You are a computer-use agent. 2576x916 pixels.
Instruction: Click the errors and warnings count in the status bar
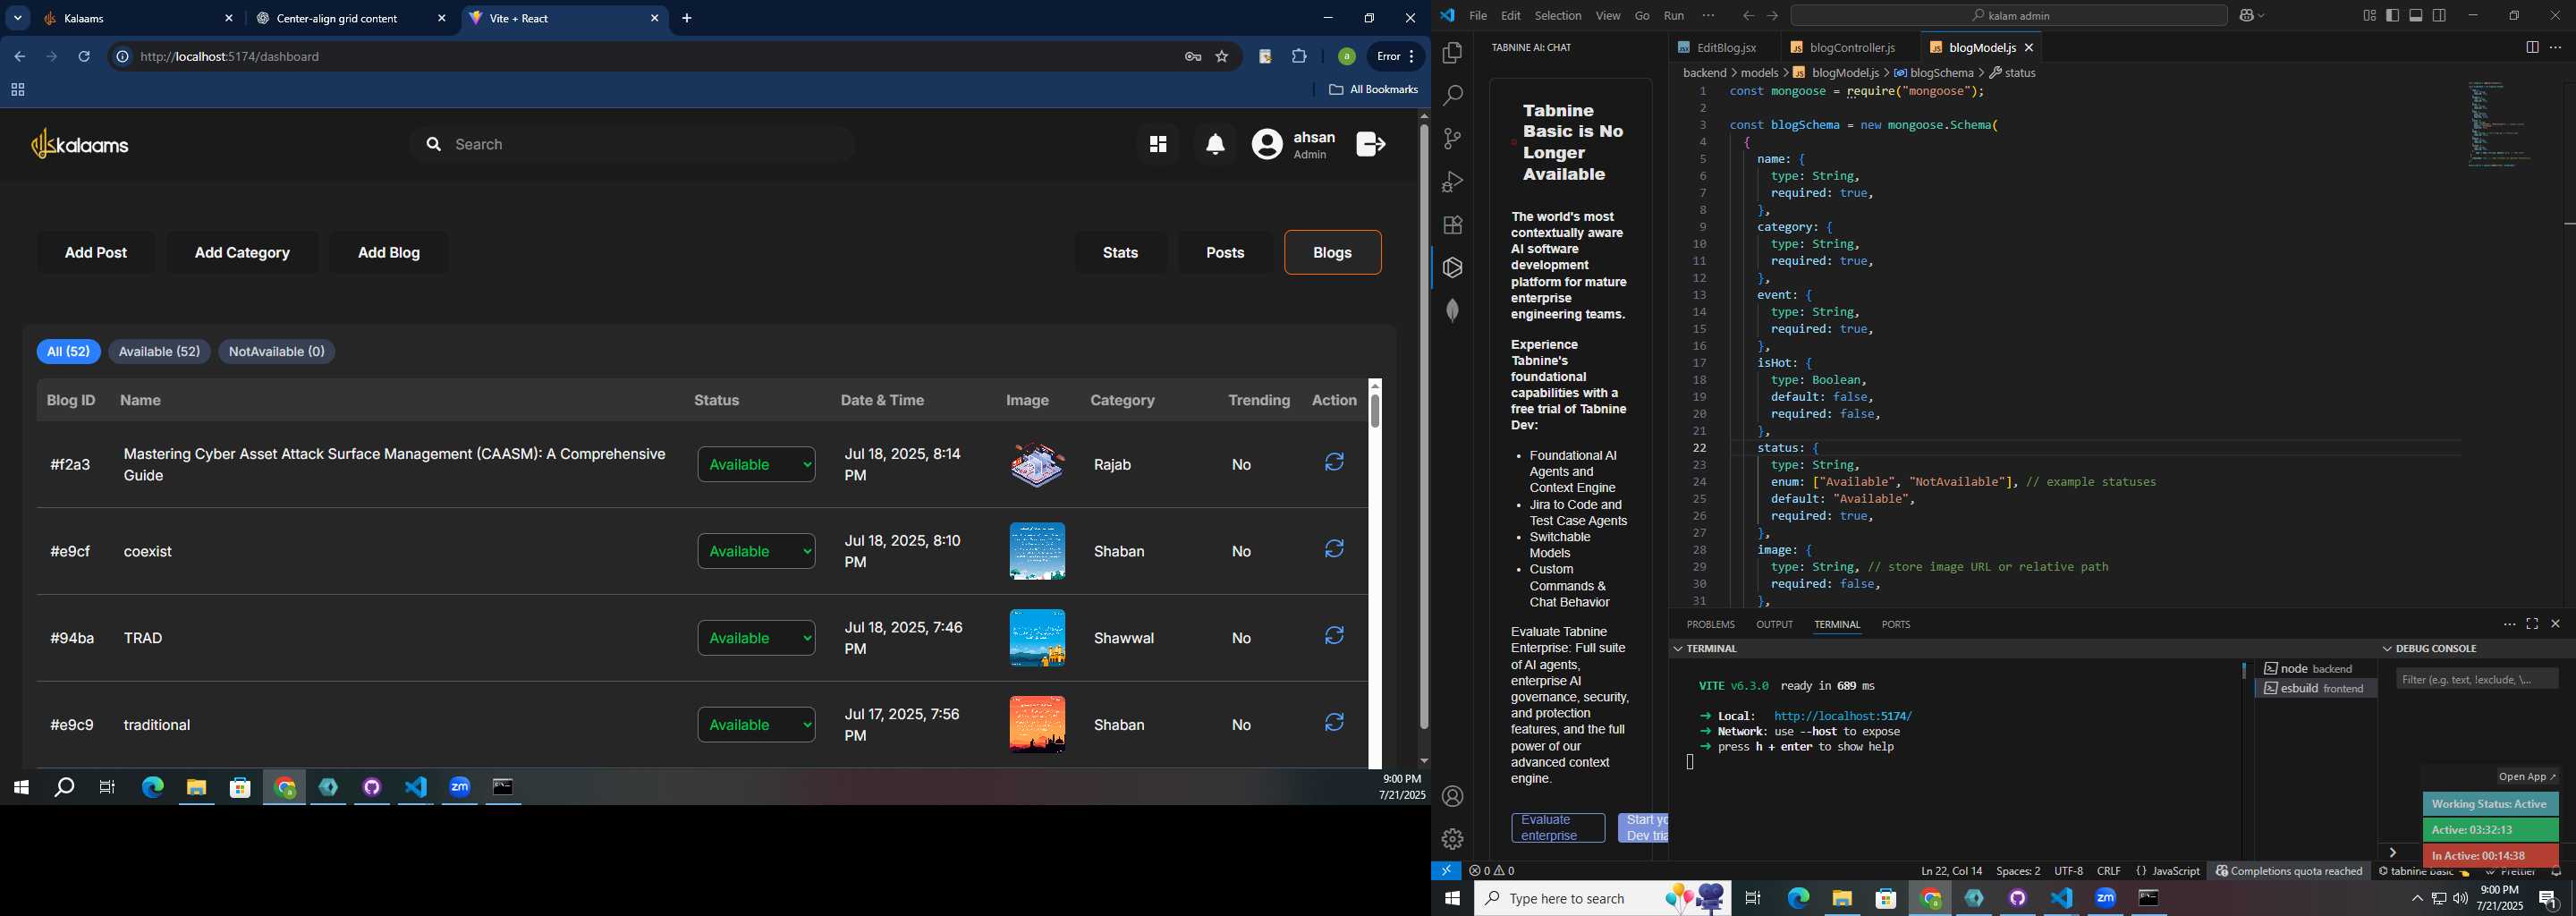click(1492, 871)
